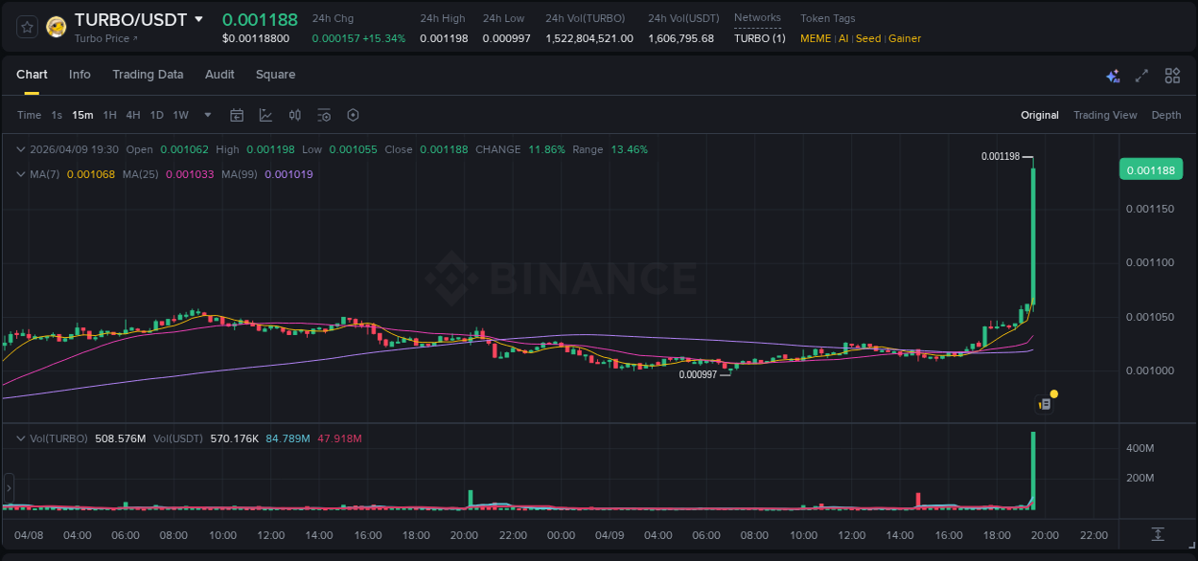Expand the chart to fullscreen with the arrow icon

tap(1140, 75)
